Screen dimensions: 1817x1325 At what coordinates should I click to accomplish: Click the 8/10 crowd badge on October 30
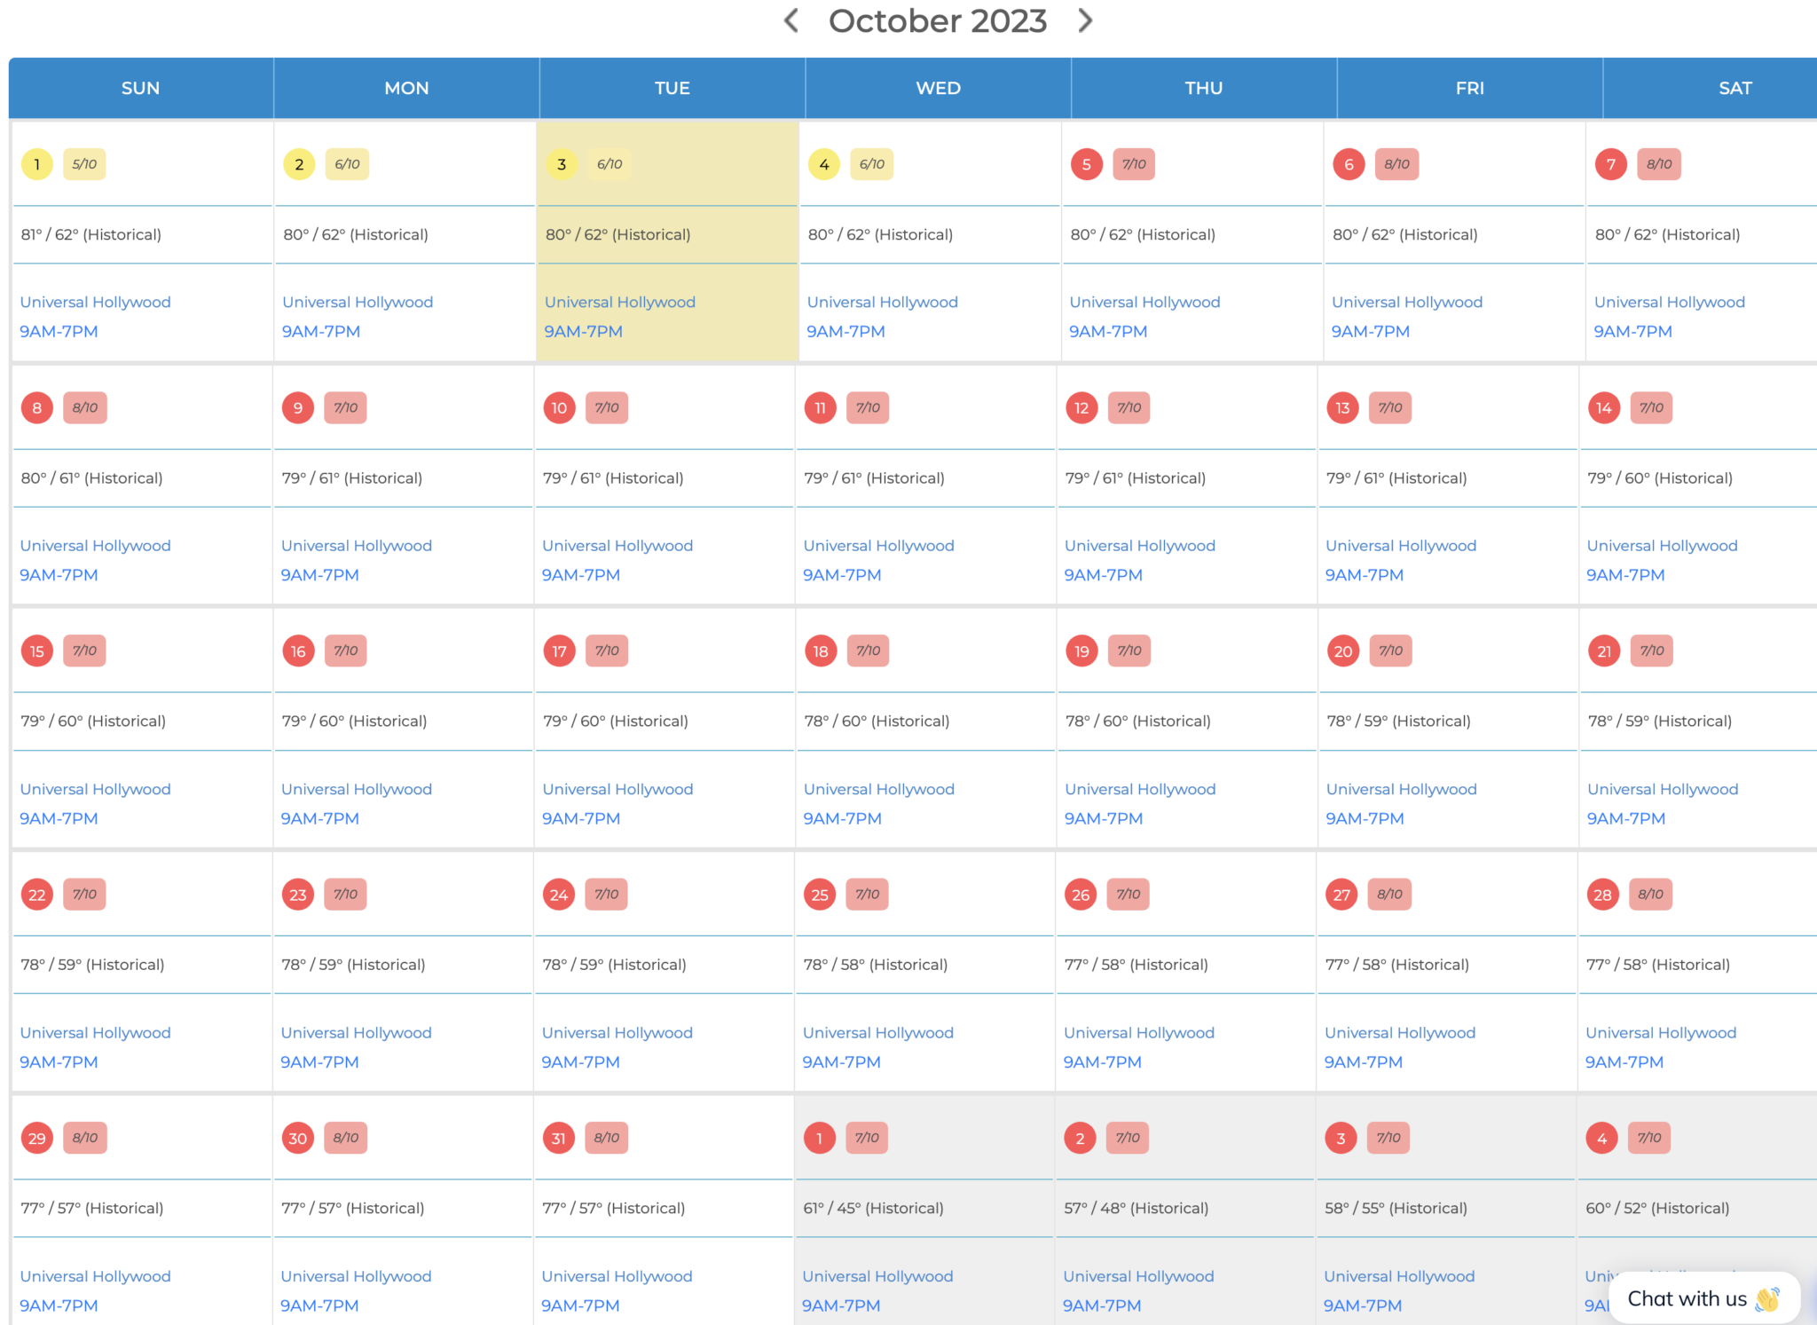(346, 1139)
